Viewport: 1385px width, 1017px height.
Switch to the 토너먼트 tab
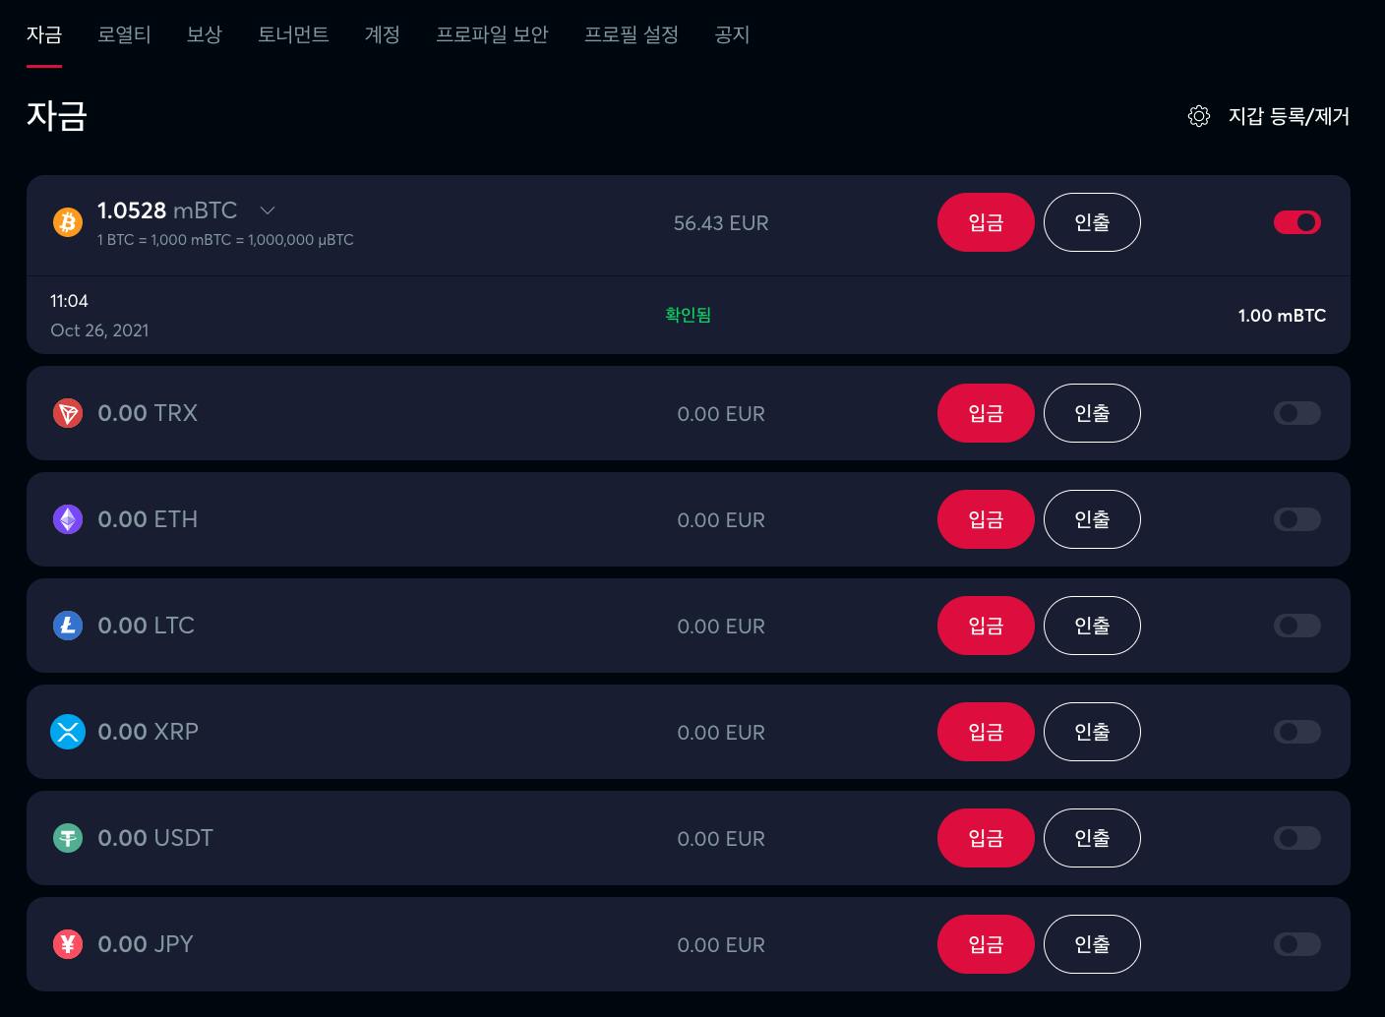coord(293,34)
